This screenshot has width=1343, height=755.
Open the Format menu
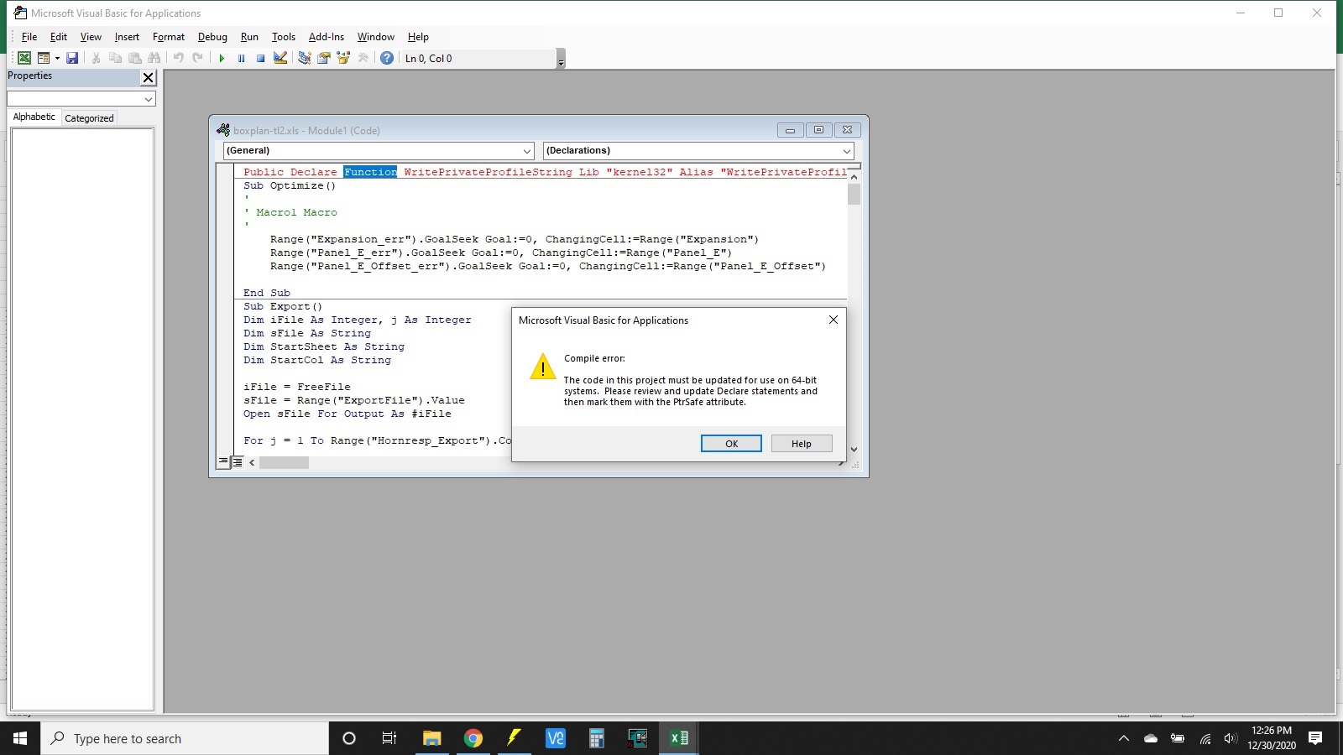pyautogui.click(x=169, y=37)
